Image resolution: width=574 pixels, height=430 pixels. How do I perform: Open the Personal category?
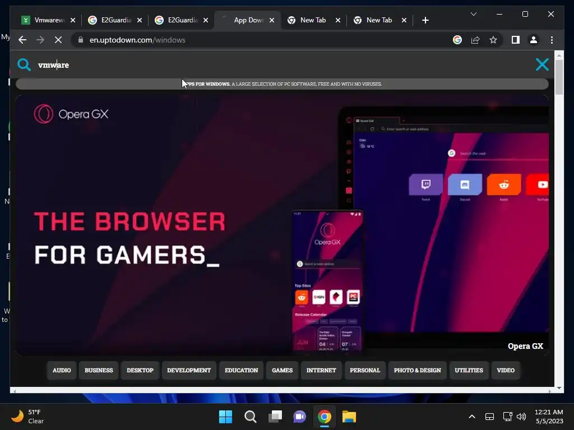[x=365, y=370]
